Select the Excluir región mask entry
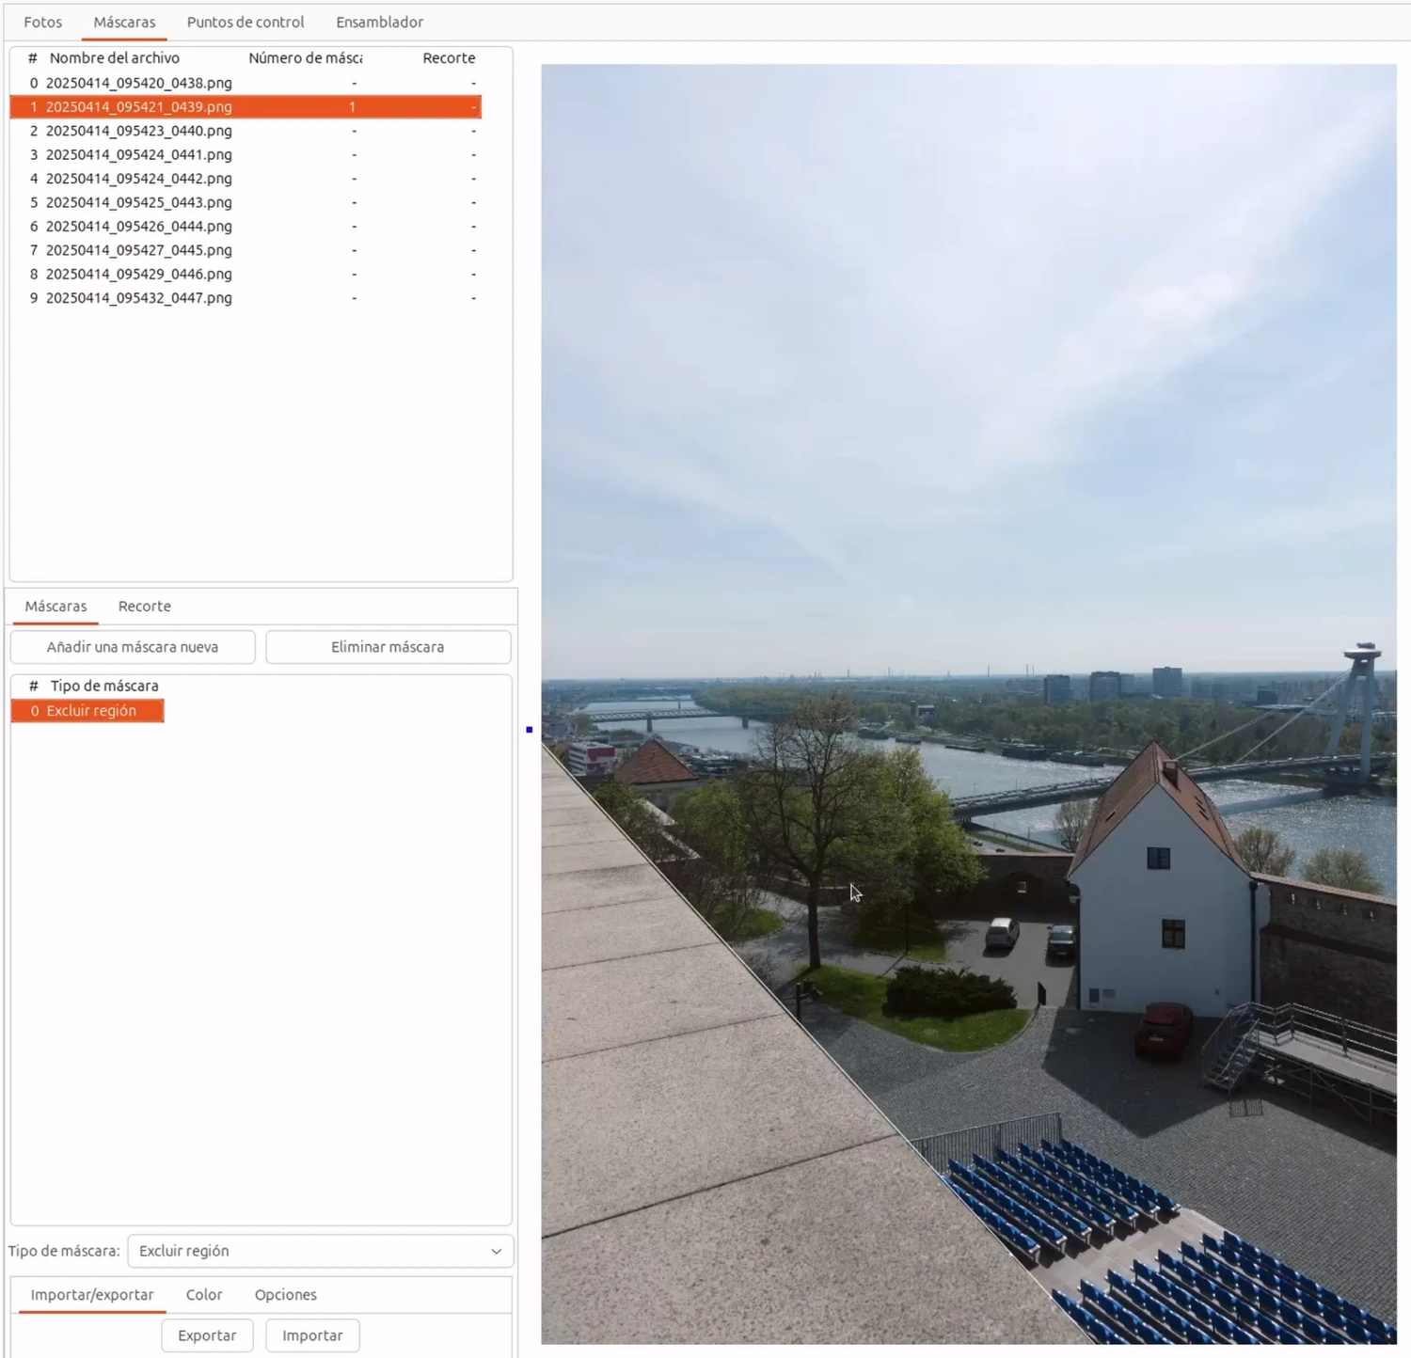Viewport: 1411px width, 1358px height. (90, 711)
